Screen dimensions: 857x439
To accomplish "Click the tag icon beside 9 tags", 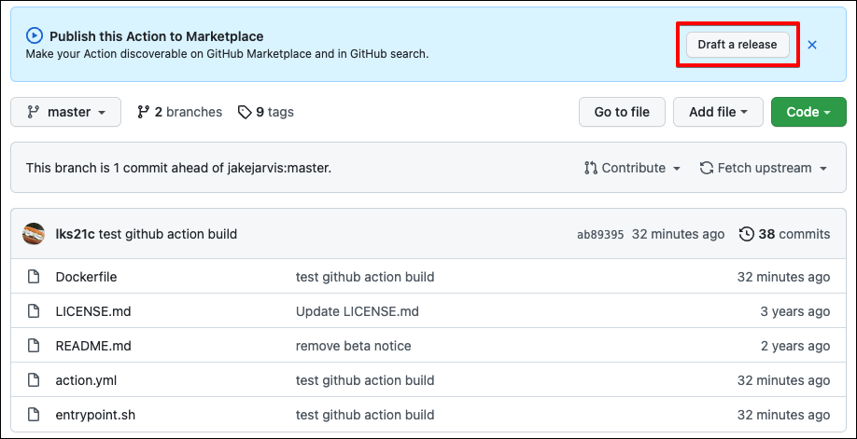I will pos(245,112).
